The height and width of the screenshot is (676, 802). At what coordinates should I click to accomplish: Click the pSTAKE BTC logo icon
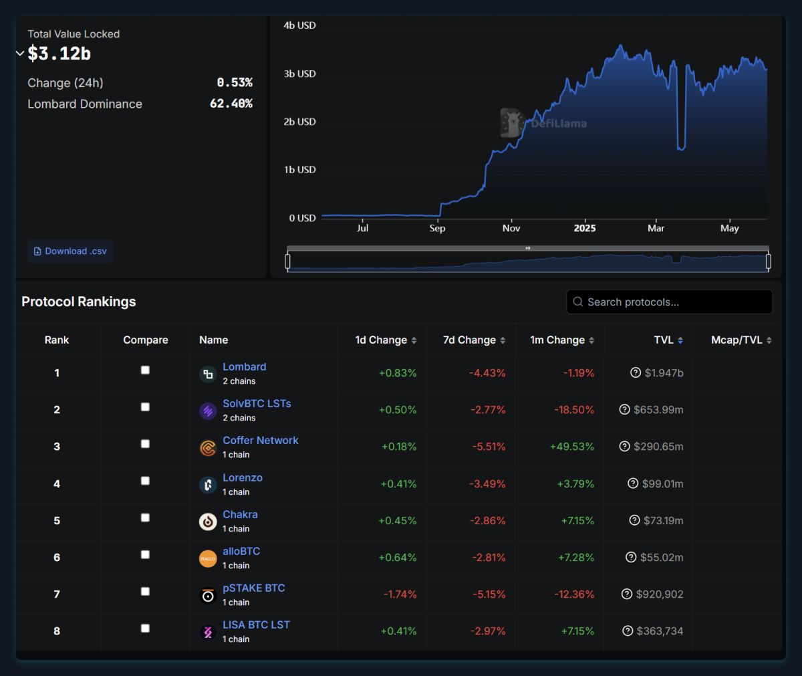208,595
